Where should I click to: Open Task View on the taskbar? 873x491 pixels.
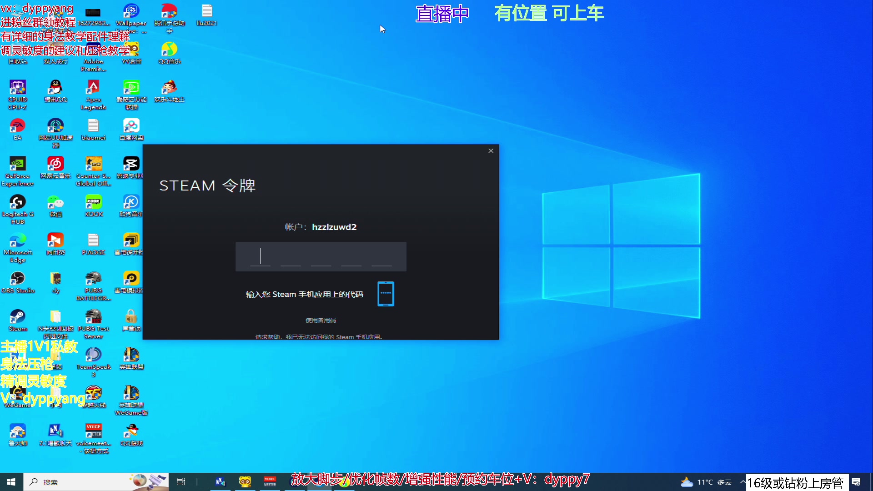tap(181, 482)
